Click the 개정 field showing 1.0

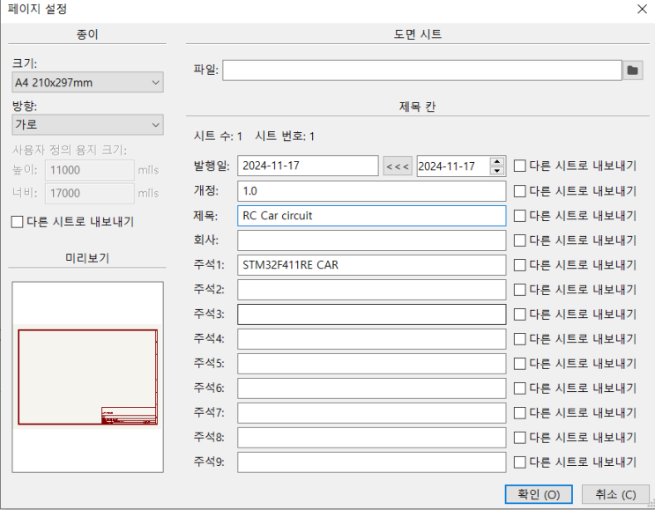click(372, 191)
